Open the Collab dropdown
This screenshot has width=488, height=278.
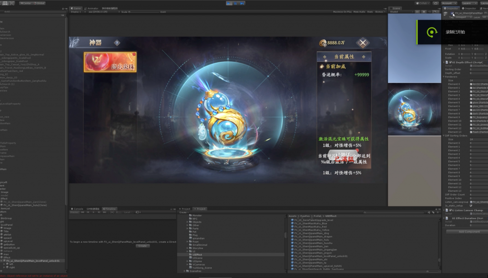[x=422, y=3]
